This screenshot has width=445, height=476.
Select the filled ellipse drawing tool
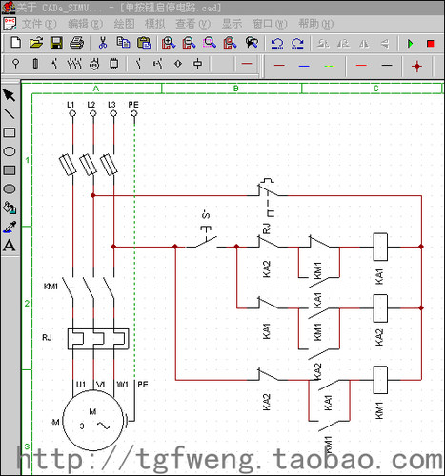click(x=10, y=189)
